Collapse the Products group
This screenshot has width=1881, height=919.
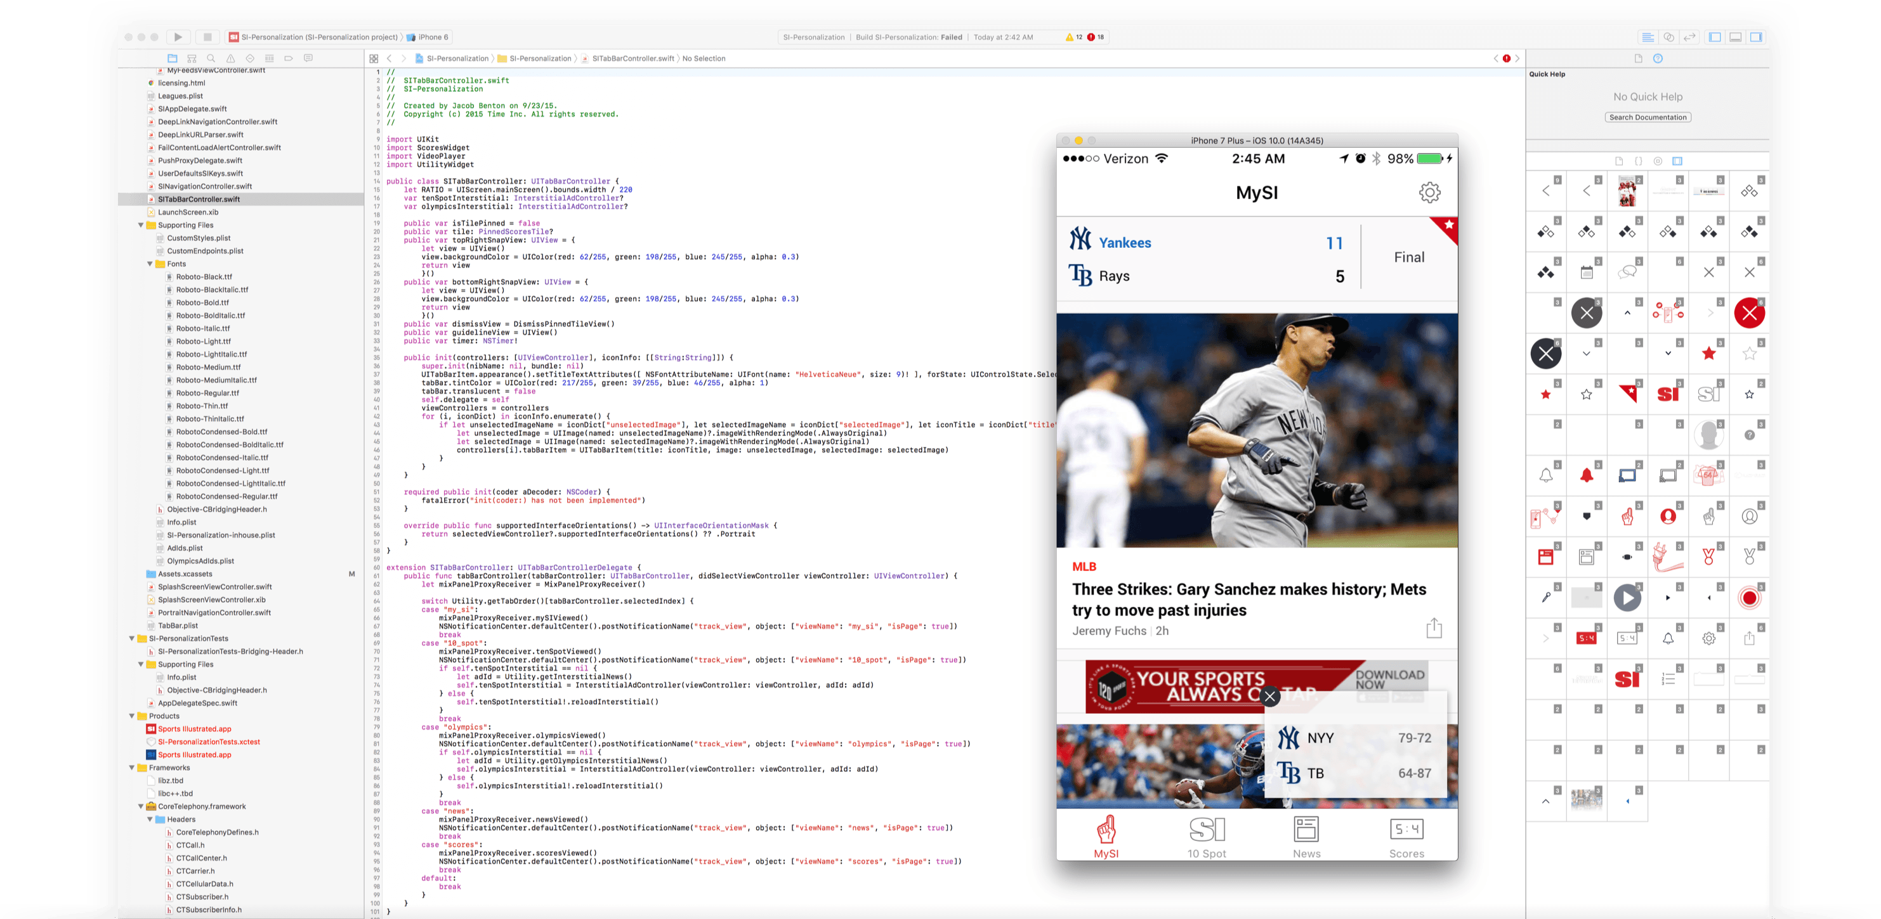point(132,716)
